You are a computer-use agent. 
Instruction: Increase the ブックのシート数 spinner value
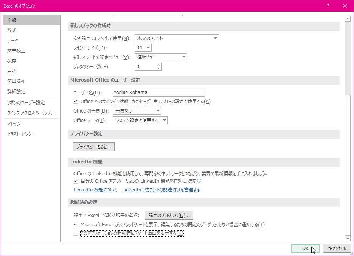158,65
